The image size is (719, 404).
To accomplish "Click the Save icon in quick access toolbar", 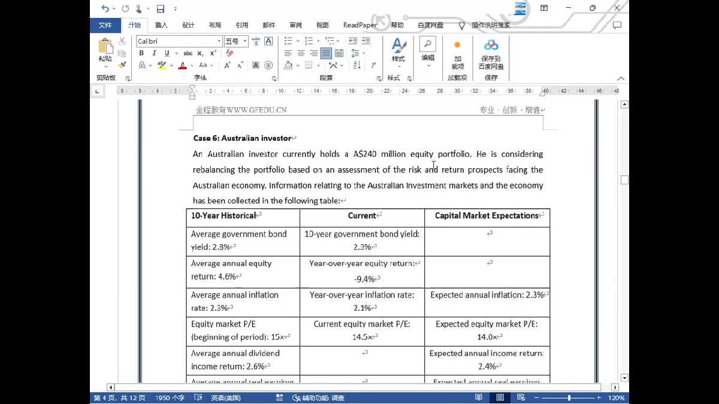I will tap(161, 8).
